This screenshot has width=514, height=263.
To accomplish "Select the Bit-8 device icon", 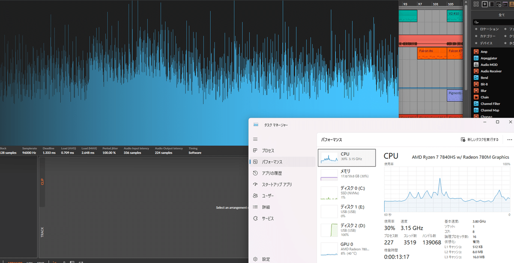I will (476, 84).
